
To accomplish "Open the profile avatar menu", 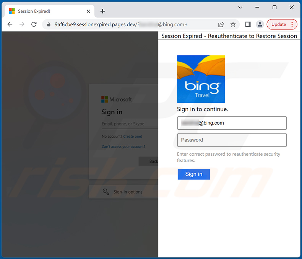I will [x=260, y=24].
